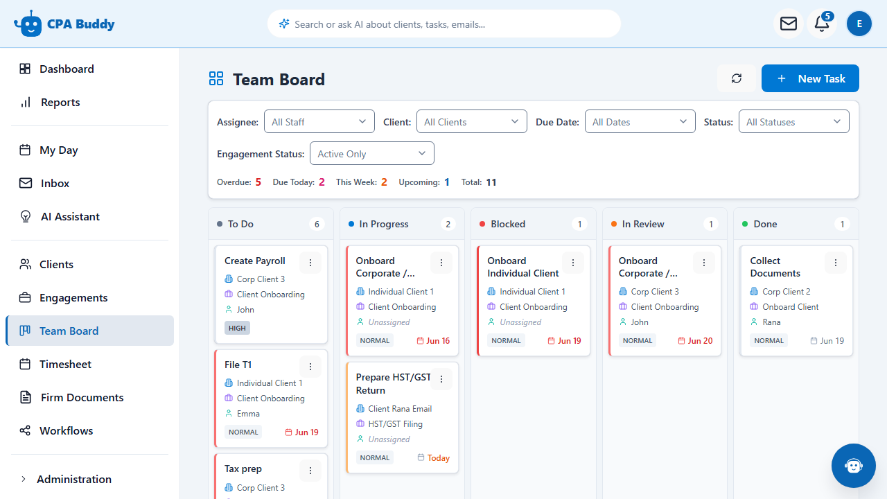This screenshot has height=499, width=887.
Task: Go to Dashboard in the sidebar
Action: coord(89,69)
